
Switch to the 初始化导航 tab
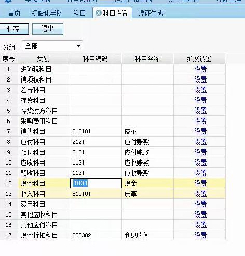coord(47,13)
